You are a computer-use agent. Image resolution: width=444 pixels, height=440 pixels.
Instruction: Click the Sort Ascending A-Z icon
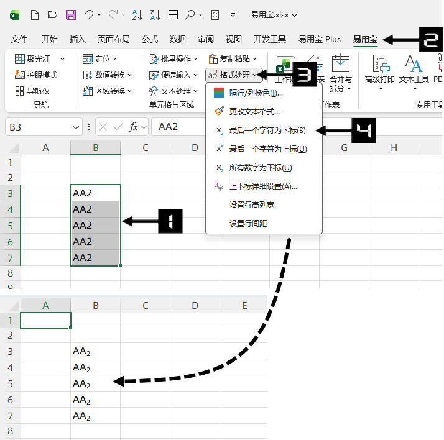pos(138,14)
